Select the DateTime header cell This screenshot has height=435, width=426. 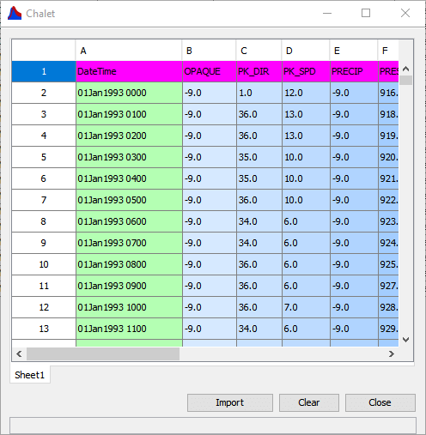[x=129, y=71]
